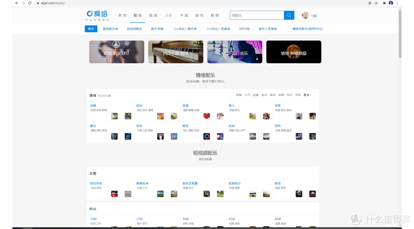Image resolution: width=414 pixels, height=229 pixels.
Task: Click the 大气 tag in 情绪 header
Action: tap(247, 95)
